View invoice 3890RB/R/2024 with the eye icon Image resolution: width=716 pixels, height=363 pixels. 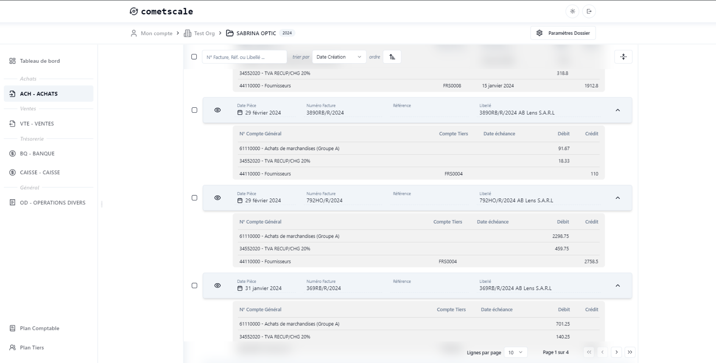coord(218,110)
